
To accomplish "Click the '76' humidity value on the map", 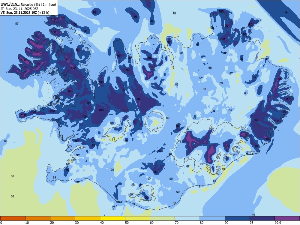I will point(174,13).
